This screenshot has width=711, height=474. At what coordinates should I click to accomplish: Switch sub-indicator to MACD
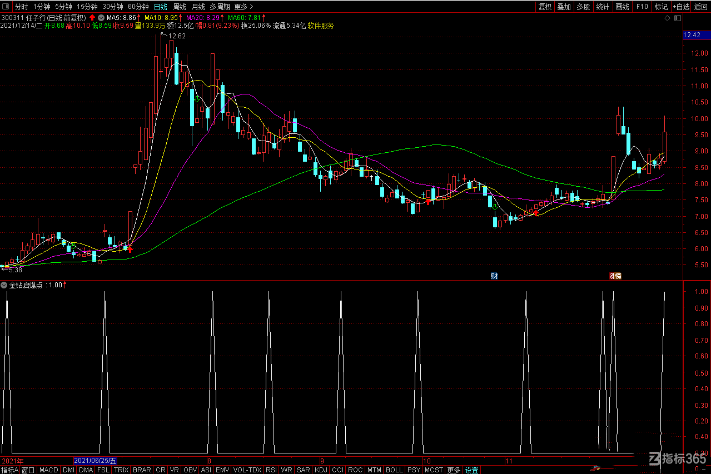coord(49,470)
